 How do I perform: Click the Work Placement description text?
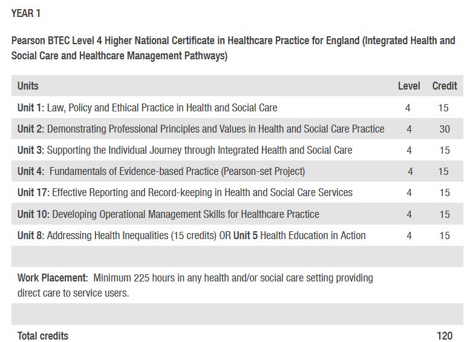coord(195,285)
